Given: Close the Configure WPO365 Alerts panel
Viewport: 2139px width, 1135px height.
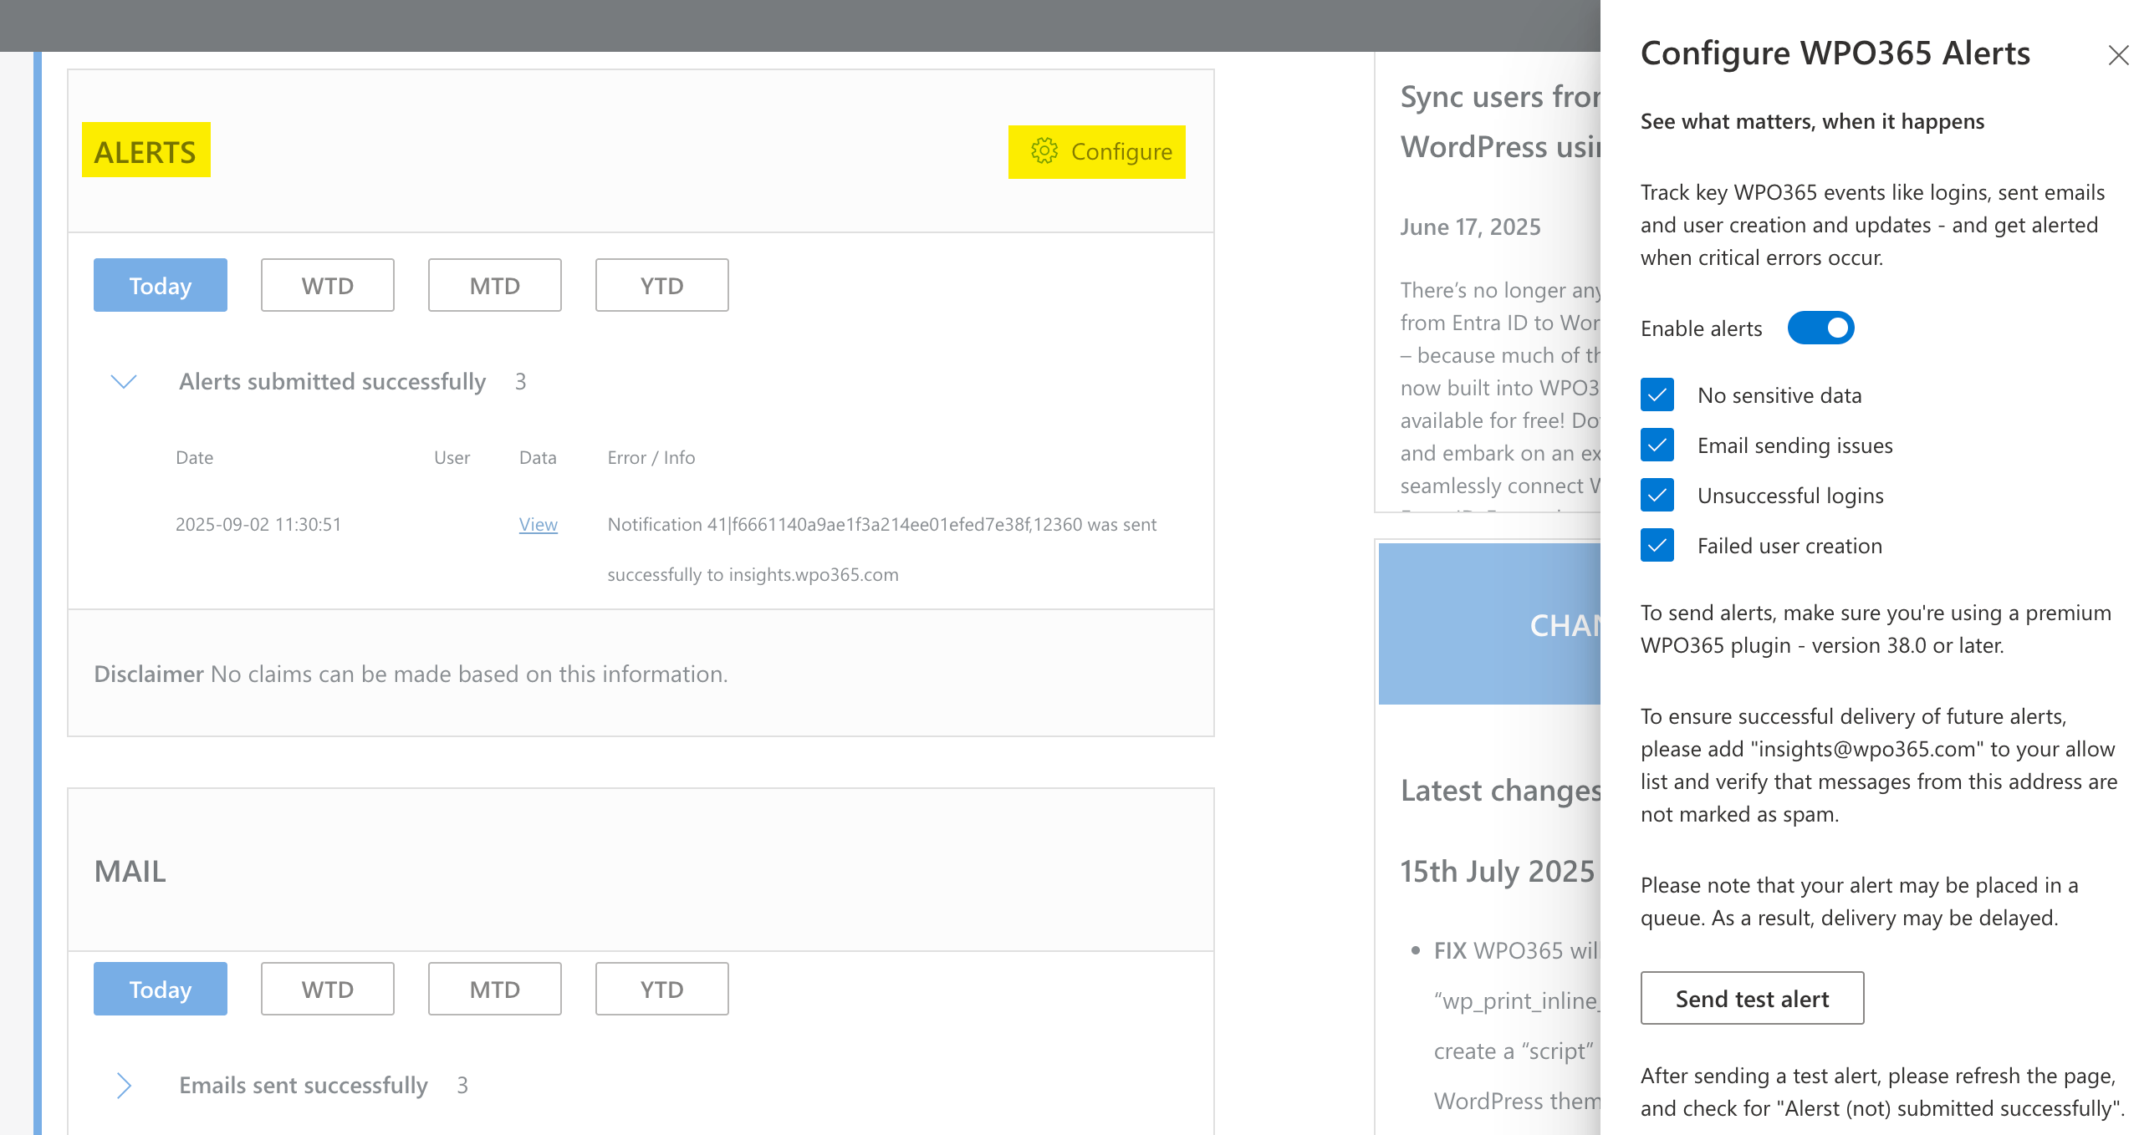Looking at the screenshot, I should pos(2118,55).
